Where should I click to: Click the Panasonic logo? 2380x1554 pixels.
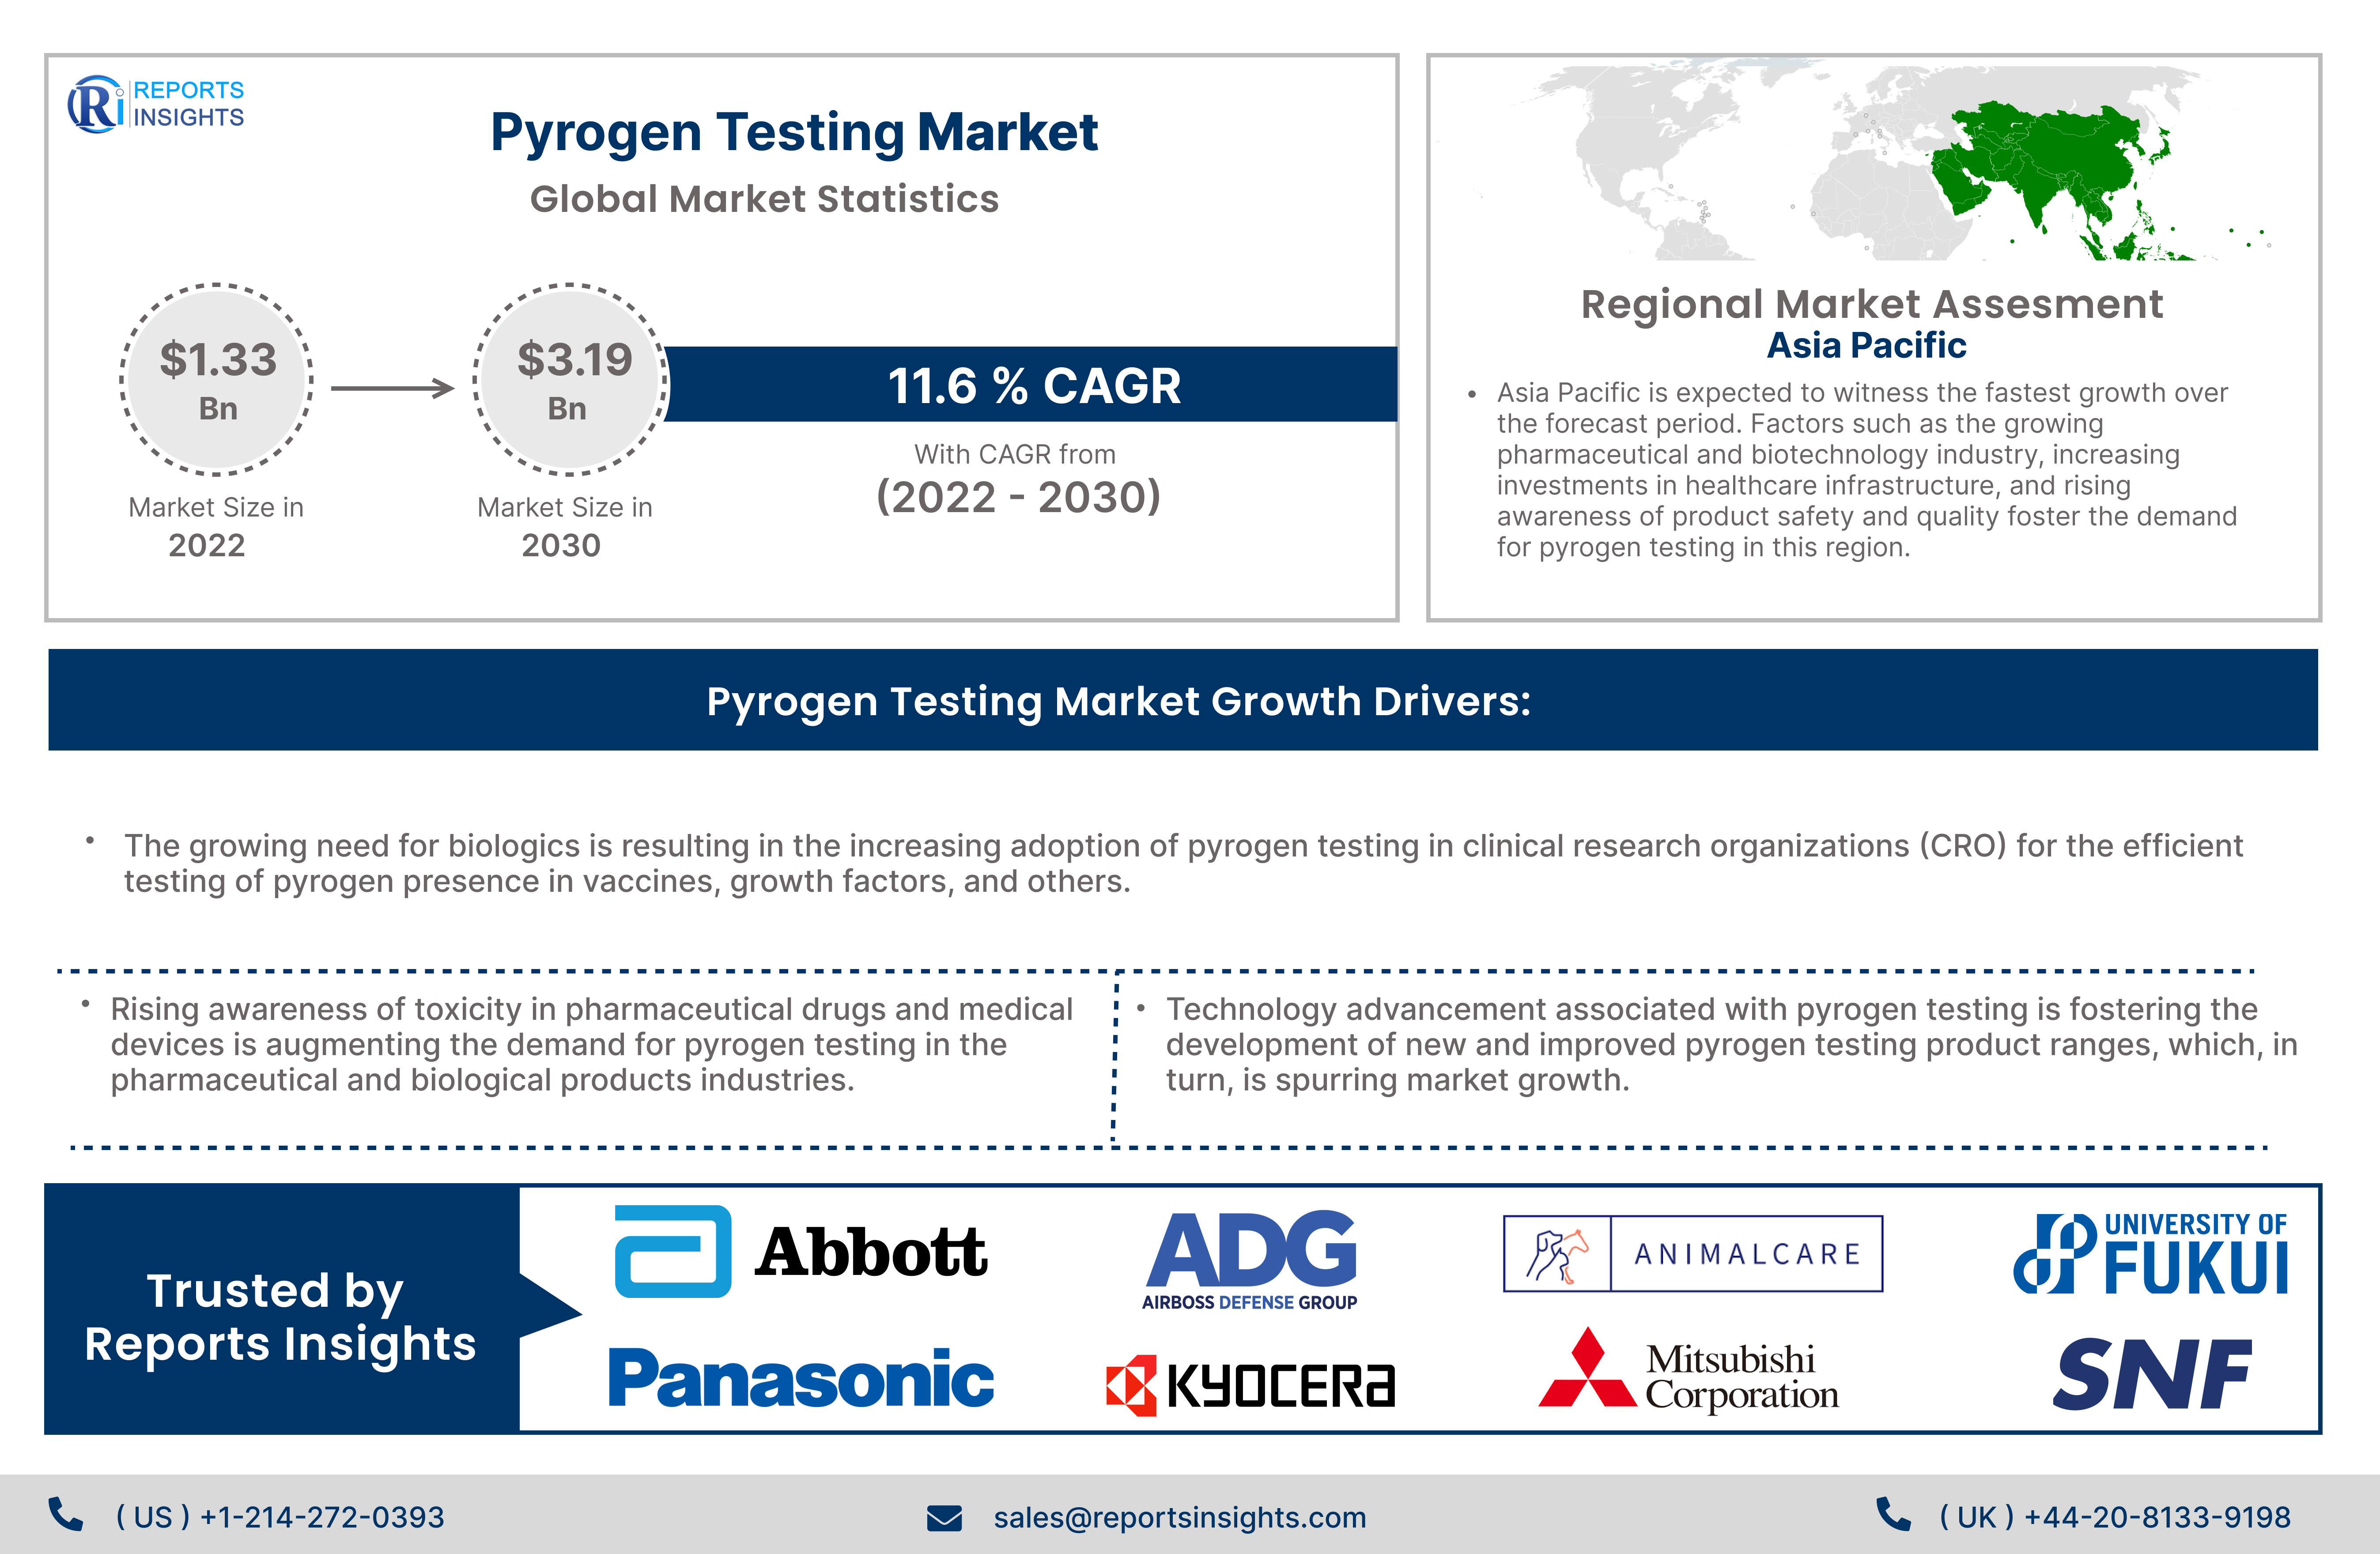[x=801, y=1378]
